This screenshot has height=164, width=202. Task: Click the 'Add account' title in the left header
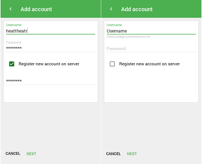[36, 9]
